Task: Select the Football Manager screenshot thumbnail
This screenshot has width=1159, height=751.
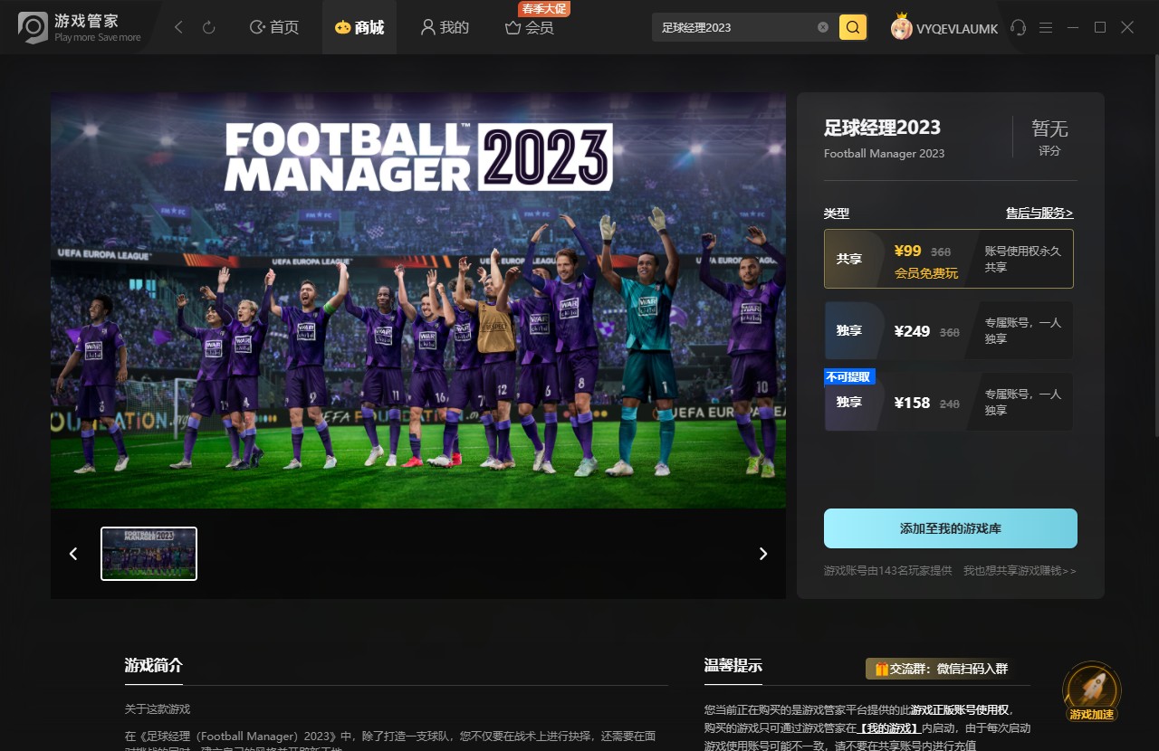Action: [x=148, y=554]
